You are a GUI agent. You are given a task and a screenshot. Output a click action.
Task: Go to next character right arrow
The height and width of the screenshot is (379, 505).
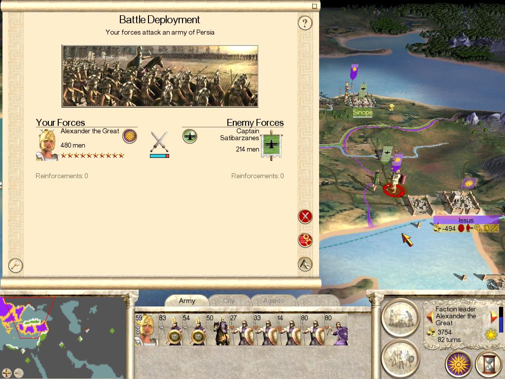tap(494, 317)
